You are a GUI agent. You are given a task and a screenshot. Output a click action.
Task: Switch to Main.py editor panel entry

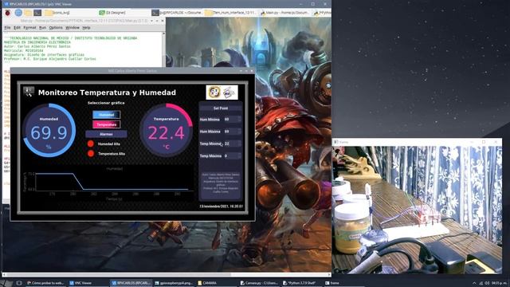284,13
